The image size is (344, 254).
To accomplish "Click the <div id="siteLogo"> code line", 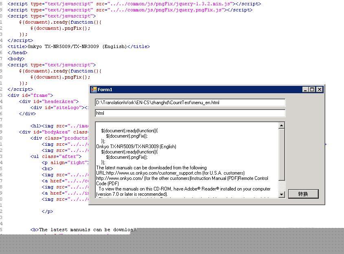I will [59, 108].
